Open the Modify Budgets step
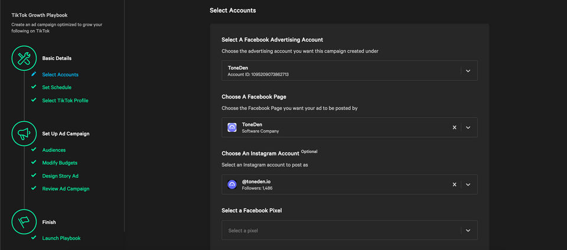Screen dimensions: 567x250 pyautogui.click(x=60, y=163)
